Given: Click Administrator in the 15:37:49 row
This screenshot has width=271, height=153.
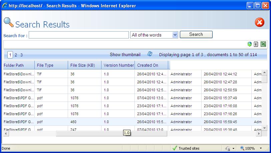Looking at the screenshot, I should click(x=181, y=98).
